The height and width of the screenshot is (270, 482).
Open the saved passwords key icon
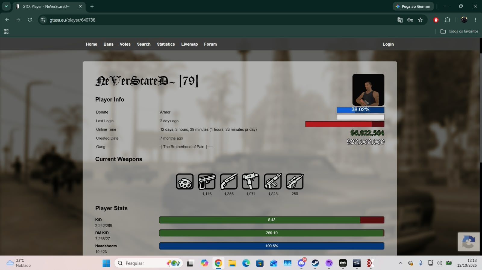(410, 20)
